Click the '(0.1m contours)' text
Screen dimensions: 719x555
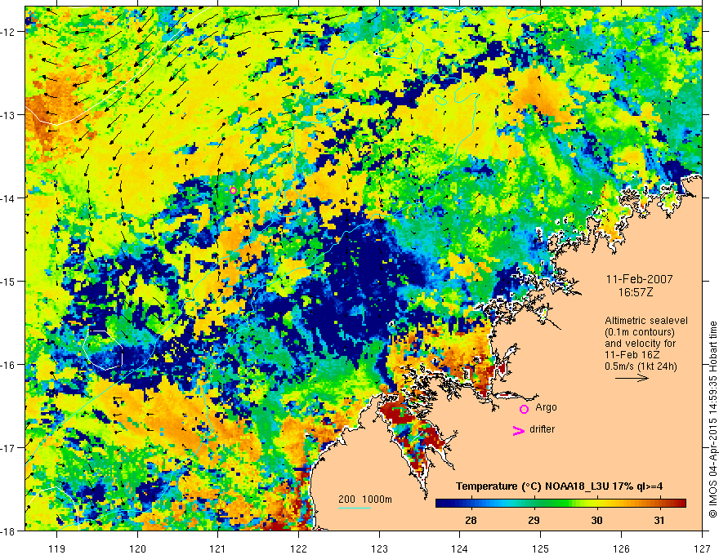coord(640,332)
